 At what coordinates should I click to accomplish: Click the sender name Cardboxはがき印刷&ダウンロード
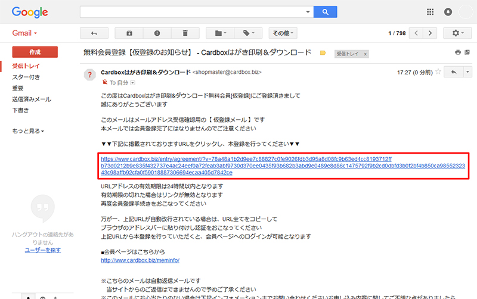pyautogui.click(x=145, y=72)
